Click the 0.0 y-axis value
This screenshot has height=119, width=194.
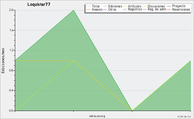pyautogui.click(x=11, y=111)
